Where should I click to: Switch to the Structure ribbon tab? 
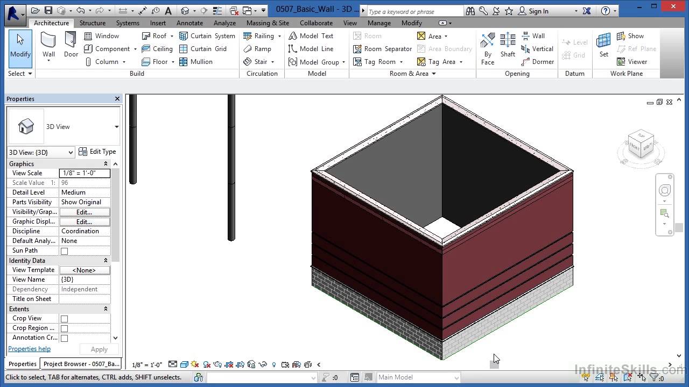click(x=93, y=23)
